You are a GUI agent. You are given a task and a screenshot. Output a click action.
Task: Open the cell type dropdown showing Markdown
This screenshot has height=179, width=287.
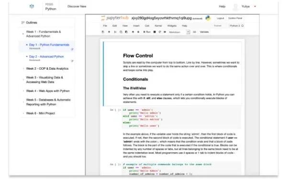point(179,32)
